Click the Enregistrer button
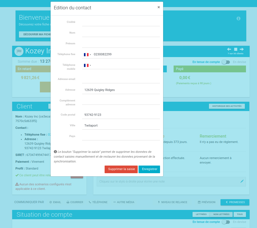Screen dimensions: 257x228 pyautogui.click(x=149, y=169)
